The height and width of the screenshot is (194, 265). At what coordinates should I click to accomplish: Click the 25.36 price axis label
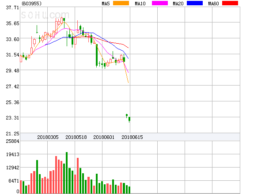(12, 102)
